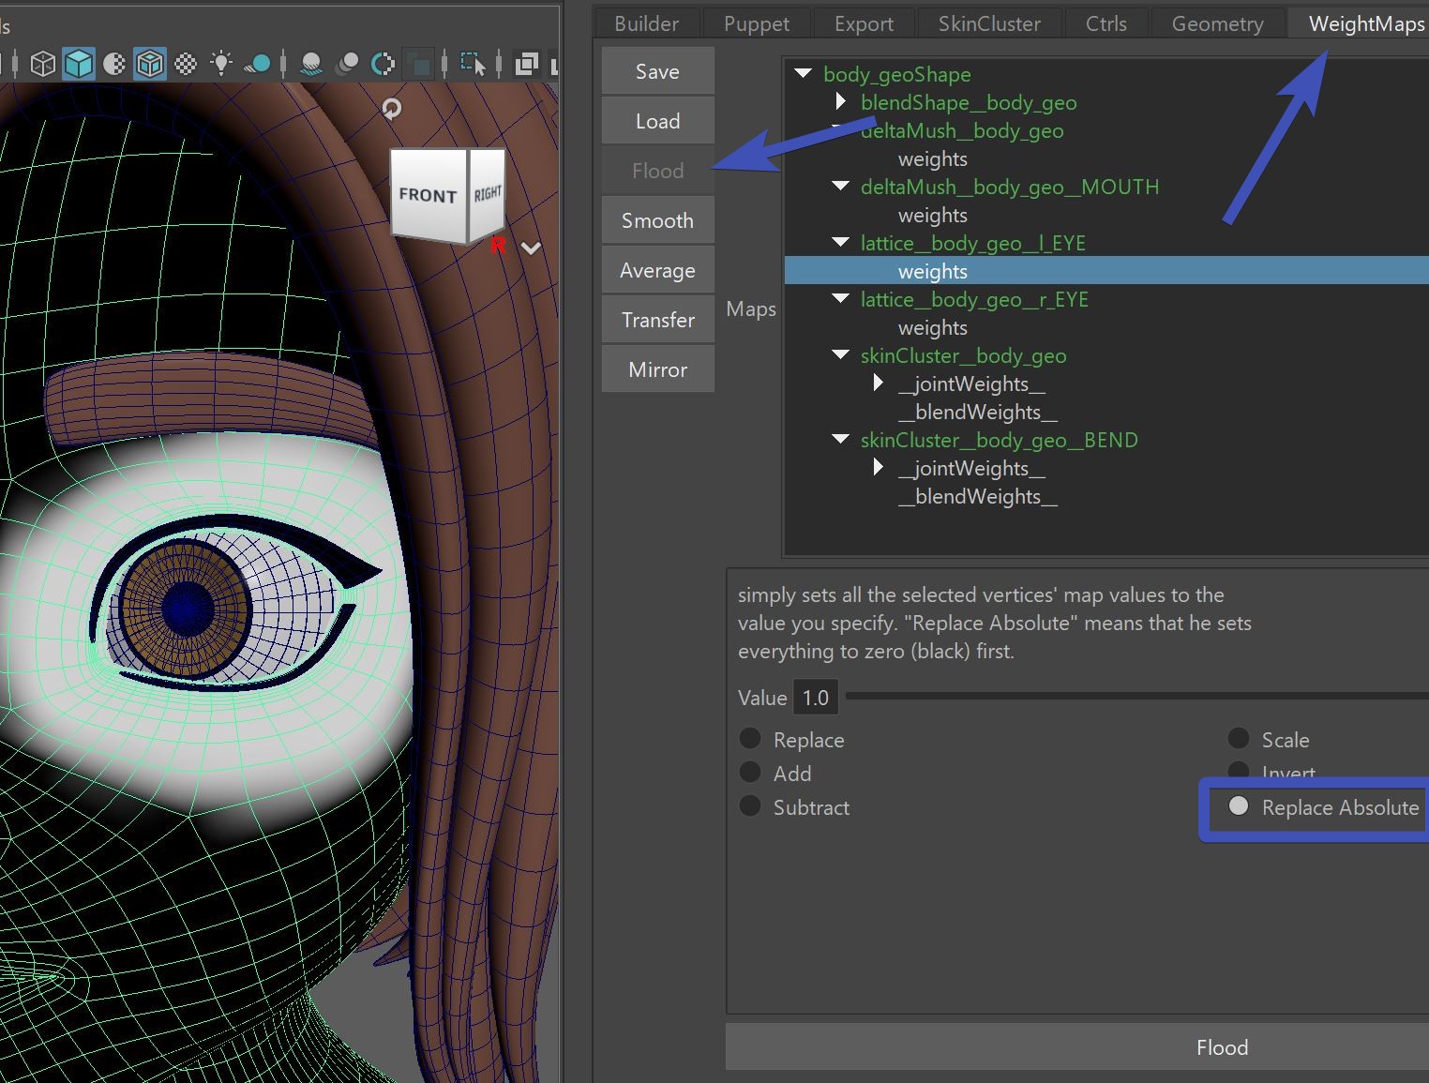
Task: Open the Geometry tab
Action: pyautogui.click(x=1217, y=23)
